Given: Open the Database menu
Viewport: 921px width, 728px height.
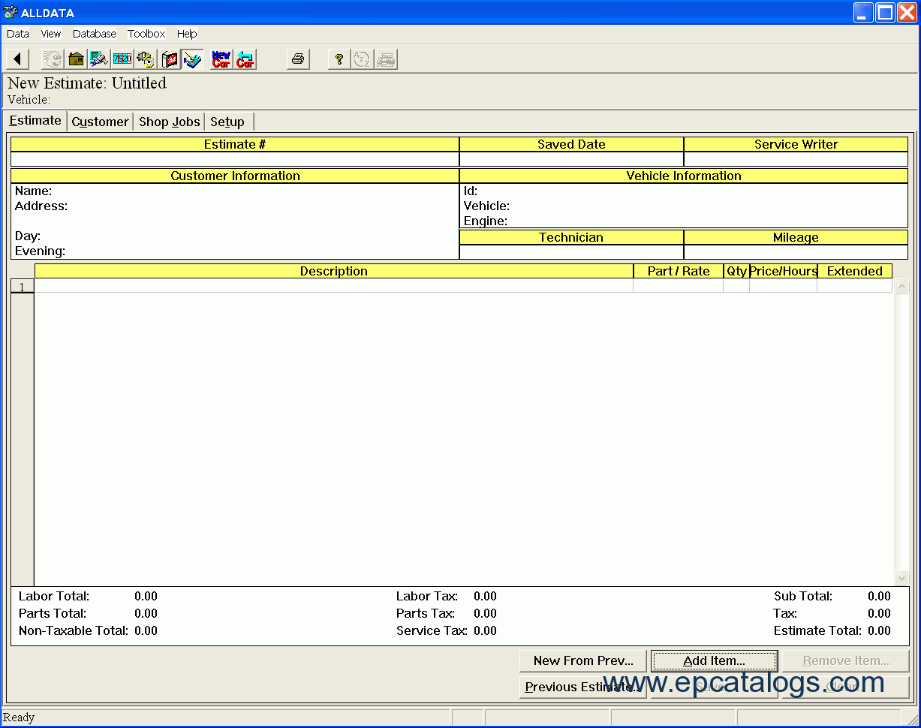Looking at the screenshot, I should 95,34.
